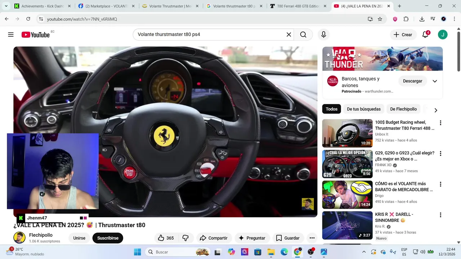View site information icon in the address bar
Viewport: 461px width, 259px height.
(x=41, y=19)
